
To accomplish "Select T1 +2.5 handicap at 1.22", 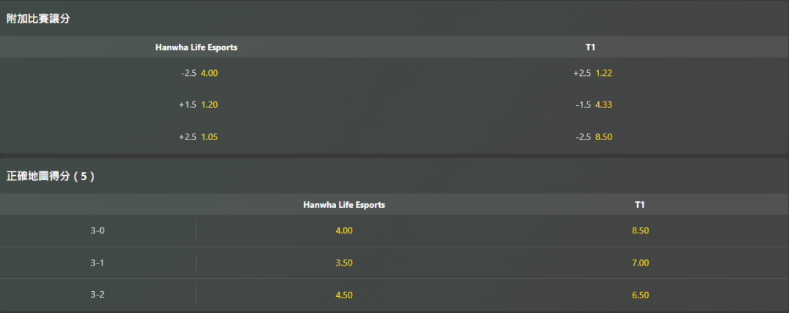I will 592,73.
